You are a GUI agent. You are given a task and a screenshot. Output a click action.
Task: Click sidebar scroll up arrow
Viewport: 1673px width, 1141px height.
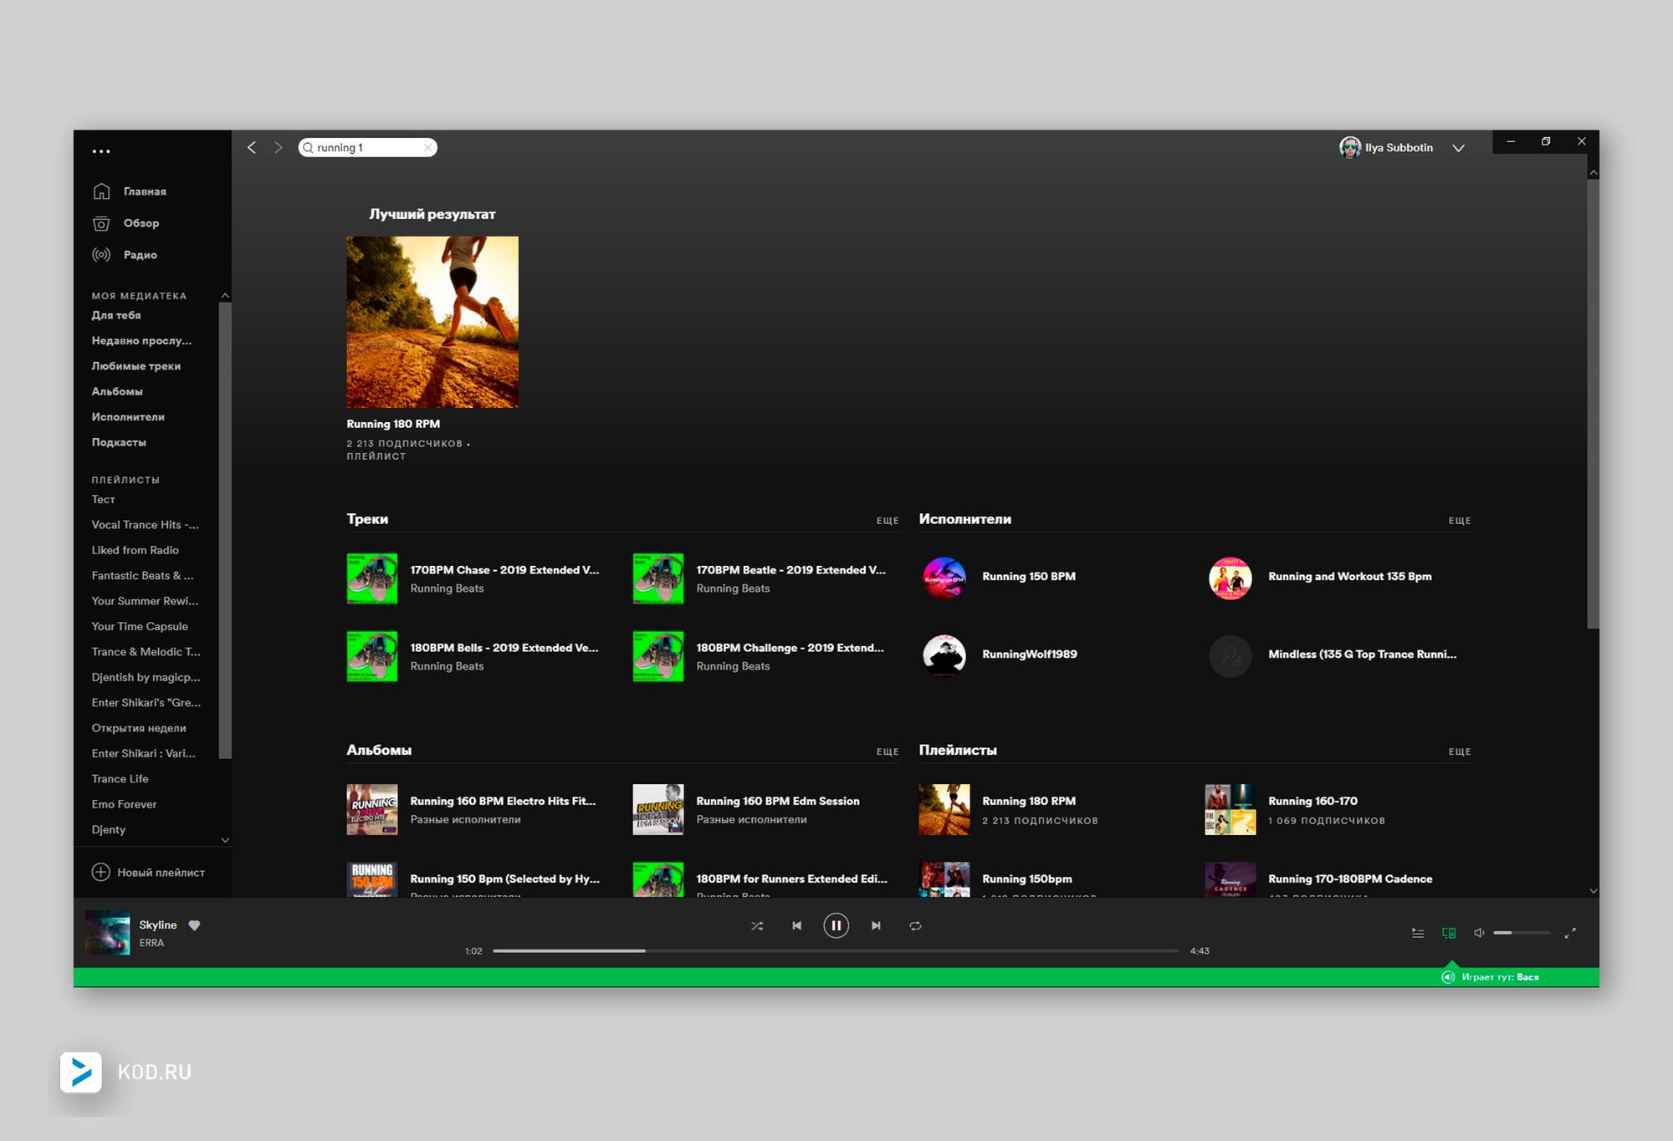[x=225, y=295]
